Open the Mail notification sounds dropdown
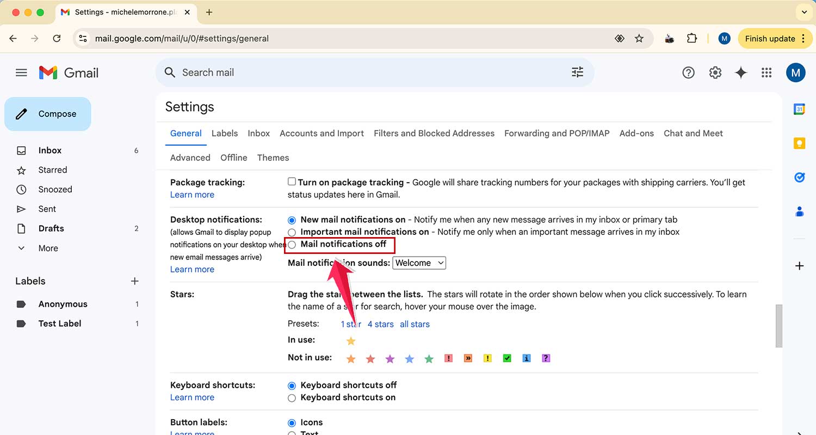The image size is (816, 435). pyautogui.click(x=419, y=263)
